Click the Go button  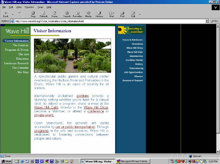215,21
